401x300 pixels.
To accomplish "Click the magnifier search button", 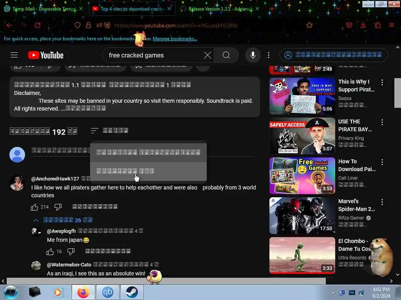I will 226,55.
